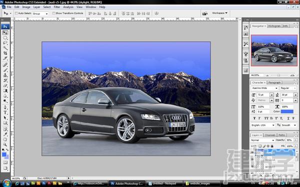Select the Pen tool
Screen dimensions: 300x187
coord(5,107)
